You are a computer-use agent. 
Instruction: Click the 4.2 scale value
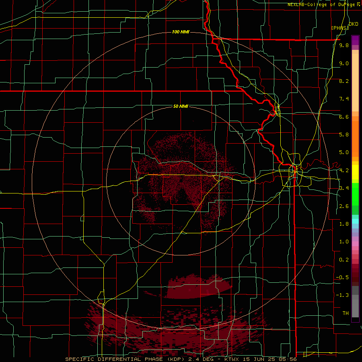point(344,171)
